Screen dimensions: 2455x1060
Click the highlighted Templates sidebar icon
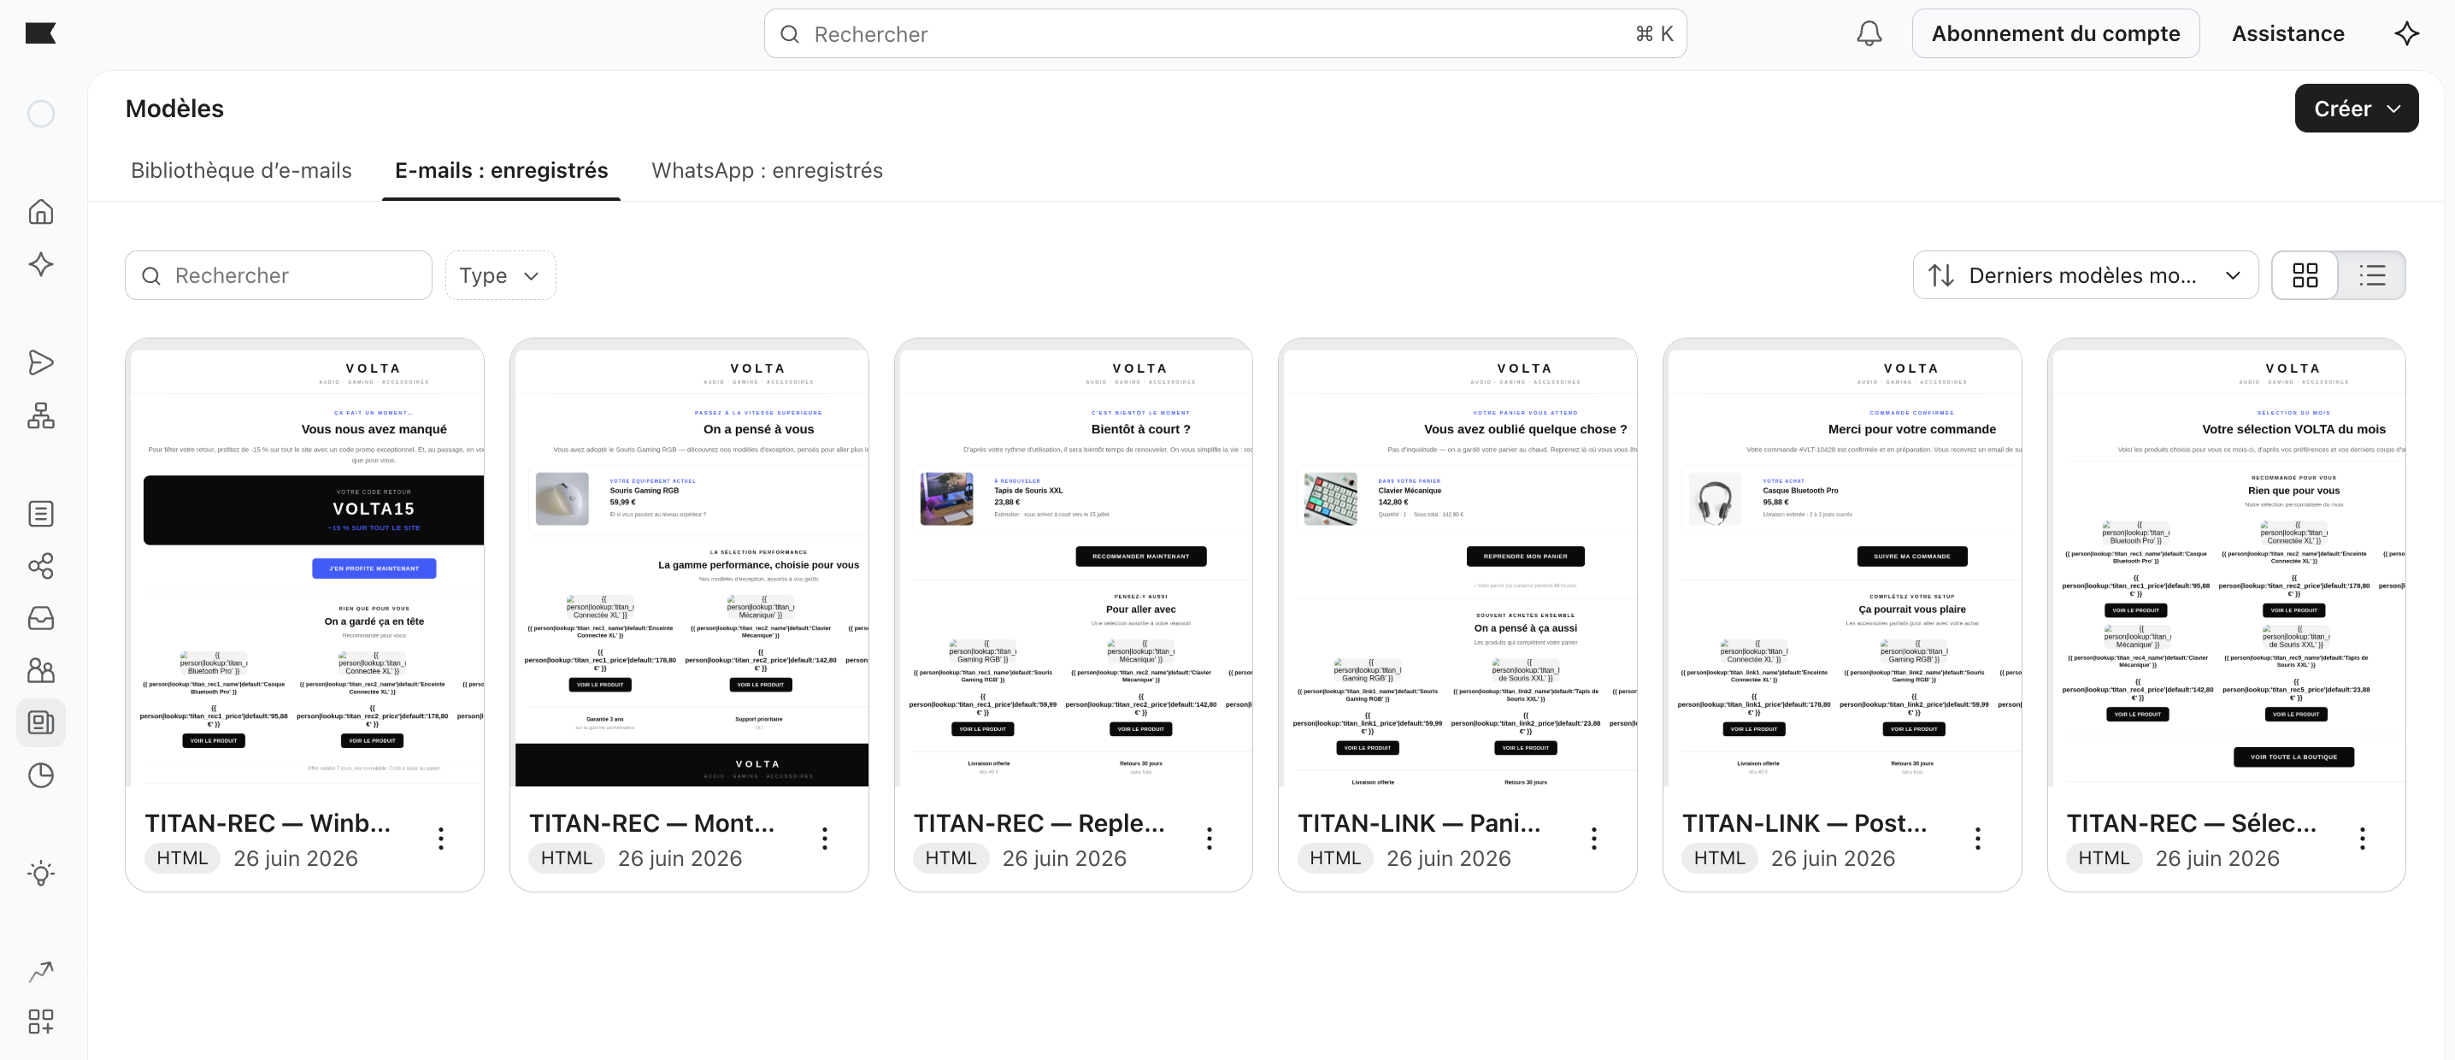coord(41,722)
